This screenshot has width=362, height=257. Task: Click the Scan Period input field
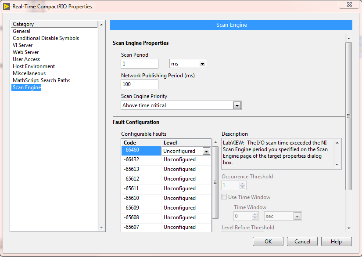140,64
